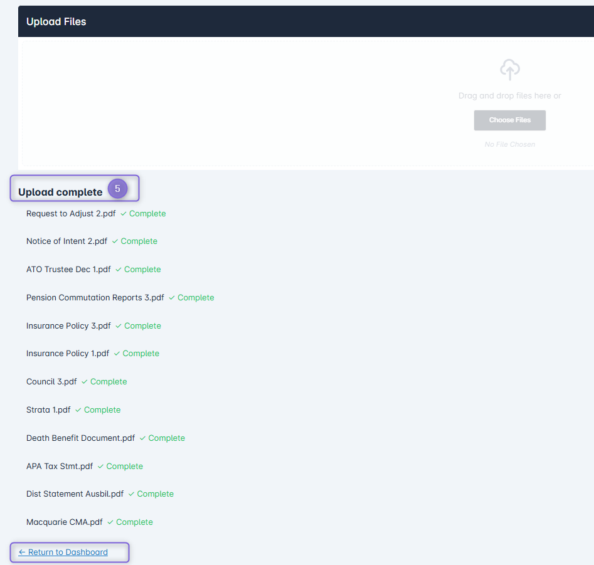The image size is (594, 565).
Task: Click Complete status for Strata 1.pdf
Action: (102, 409)
